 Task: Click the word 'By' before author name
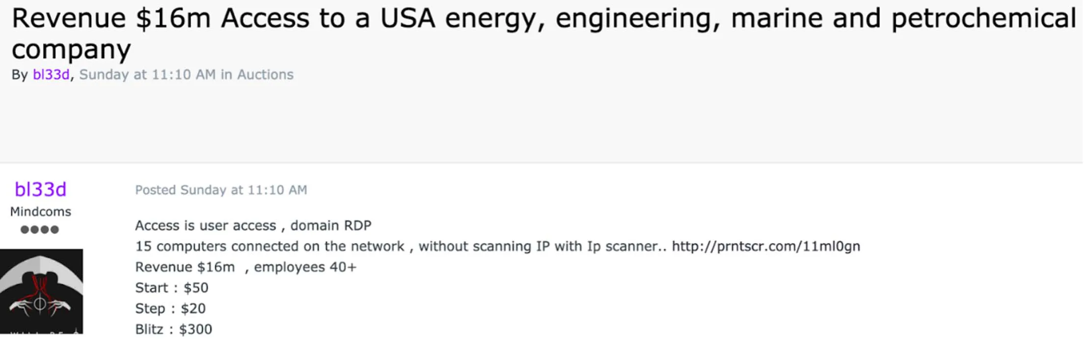point(20,74)
